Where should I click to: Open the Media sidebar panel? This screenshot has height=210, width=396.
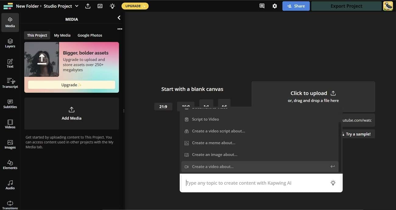click(10, 22)
